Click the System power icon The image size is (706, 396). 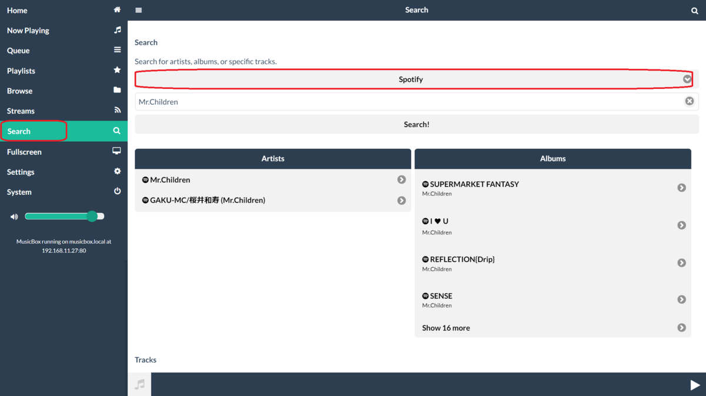pyautogui.click(x=117, y=191)
